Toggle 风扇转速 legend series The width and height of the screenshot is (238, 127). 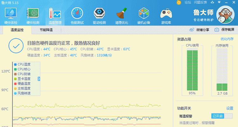pyautogui.click(x=22, y=93)
